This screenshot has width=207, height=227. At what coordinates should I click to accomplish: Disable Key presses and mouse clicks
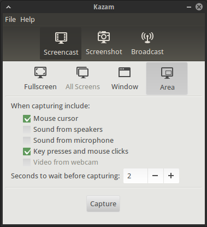(27, 152)
